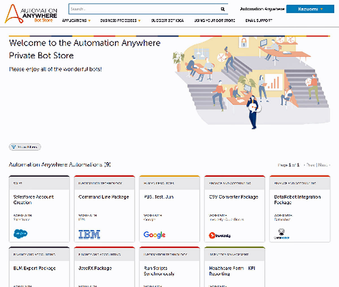Open Run Scripts Synchronously bot

159,271
